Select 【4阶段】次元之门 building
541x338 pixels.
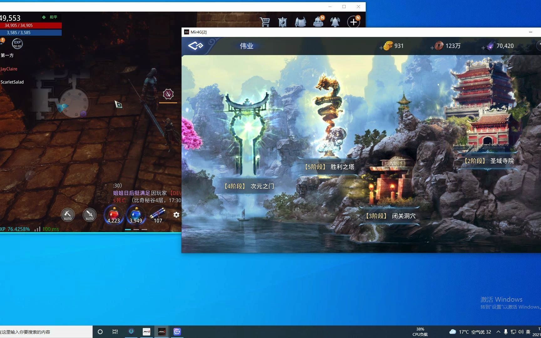pyautogui.click(x=249, y=186)
